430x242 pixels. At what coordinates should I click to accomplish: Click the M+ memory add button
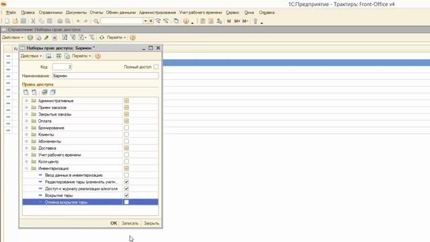(x=237, y=21)
